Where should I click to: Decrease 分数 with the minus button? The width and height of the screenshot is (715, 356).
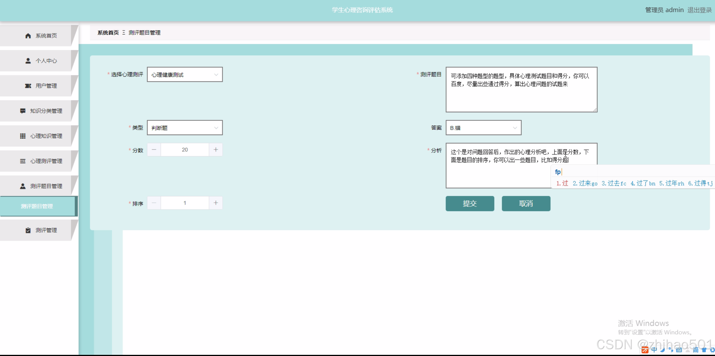pyautogui.click(x=154, y=150)
